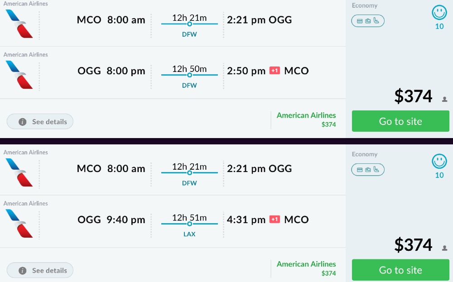453x282 pixels.
Task: Click the DFW stop marker on the 12h 50m flight
Action: [x=189, y=75]
